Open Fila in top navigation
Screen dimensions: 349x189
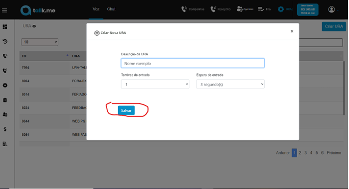(264, 9)
